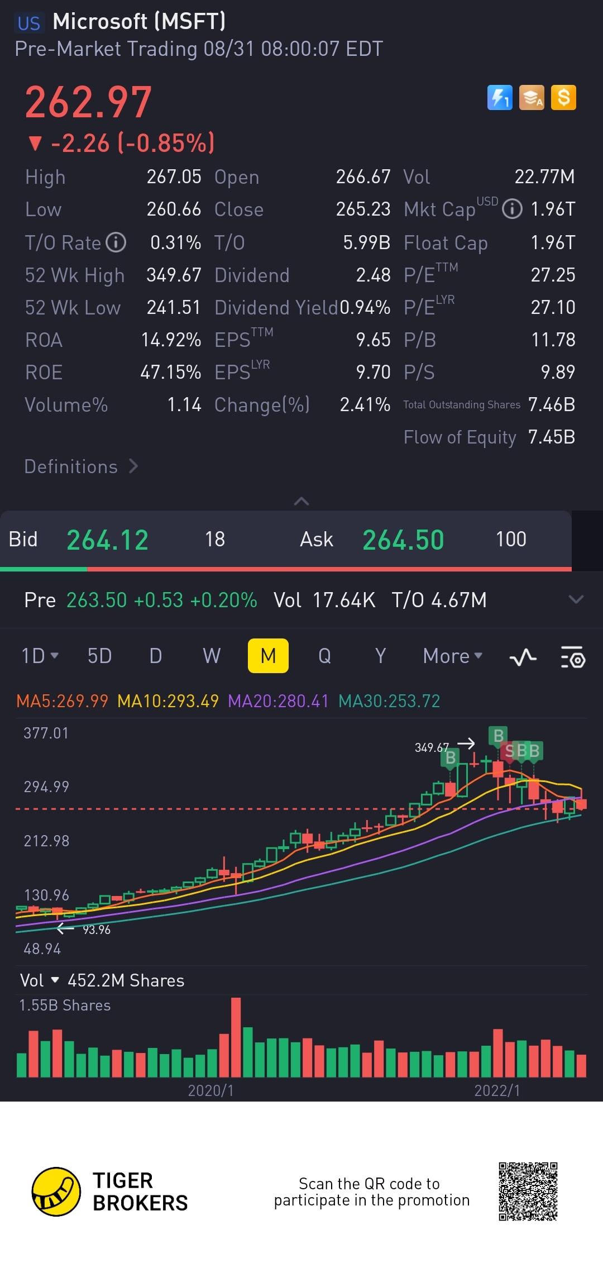
Task: Tap the 349.67 high price label
Action: [x=432, y=747]
